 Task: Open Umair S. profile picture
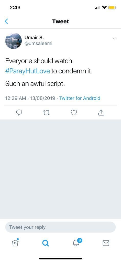click(x=14, y=41)
